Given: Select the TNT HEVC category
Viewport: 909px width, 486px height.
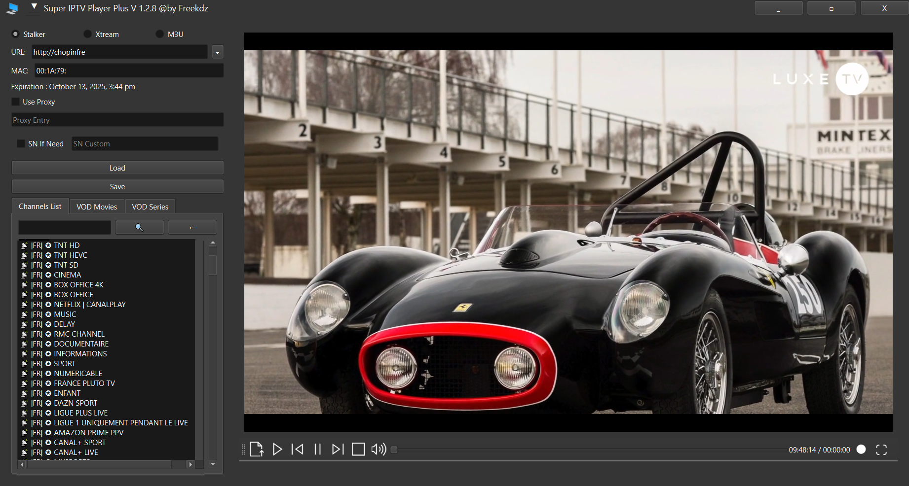Looking at the screenshot, I should (70, 255).
